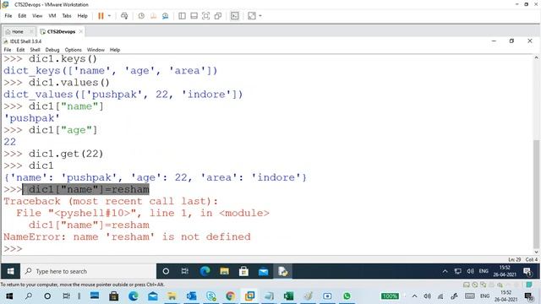This screenshot has width=541, height=304.
Task: Open Microsoft Store in the guest taskbar
Action: point(243,271)
